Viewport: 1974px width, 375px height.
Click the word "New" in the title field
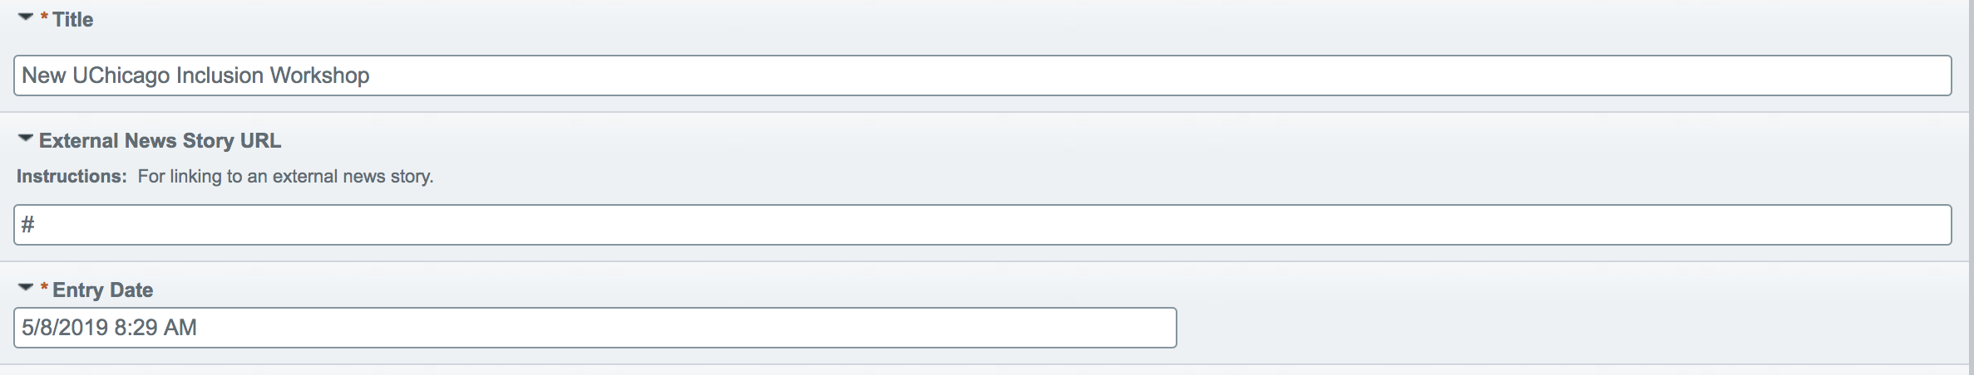click(x=43, y=75)
